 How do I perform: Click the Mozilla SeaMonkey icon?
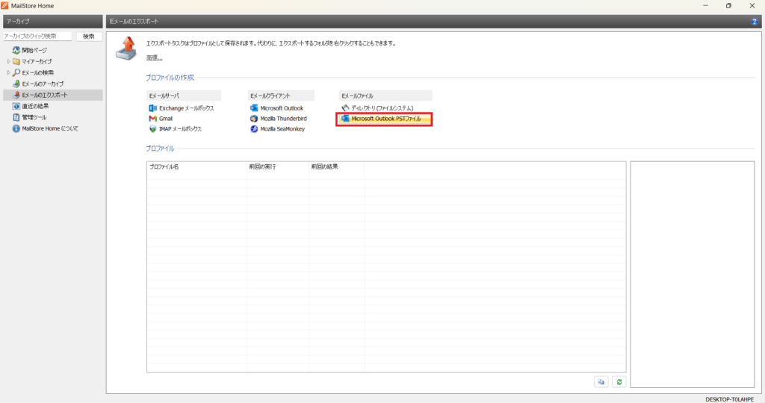point(254,129)
